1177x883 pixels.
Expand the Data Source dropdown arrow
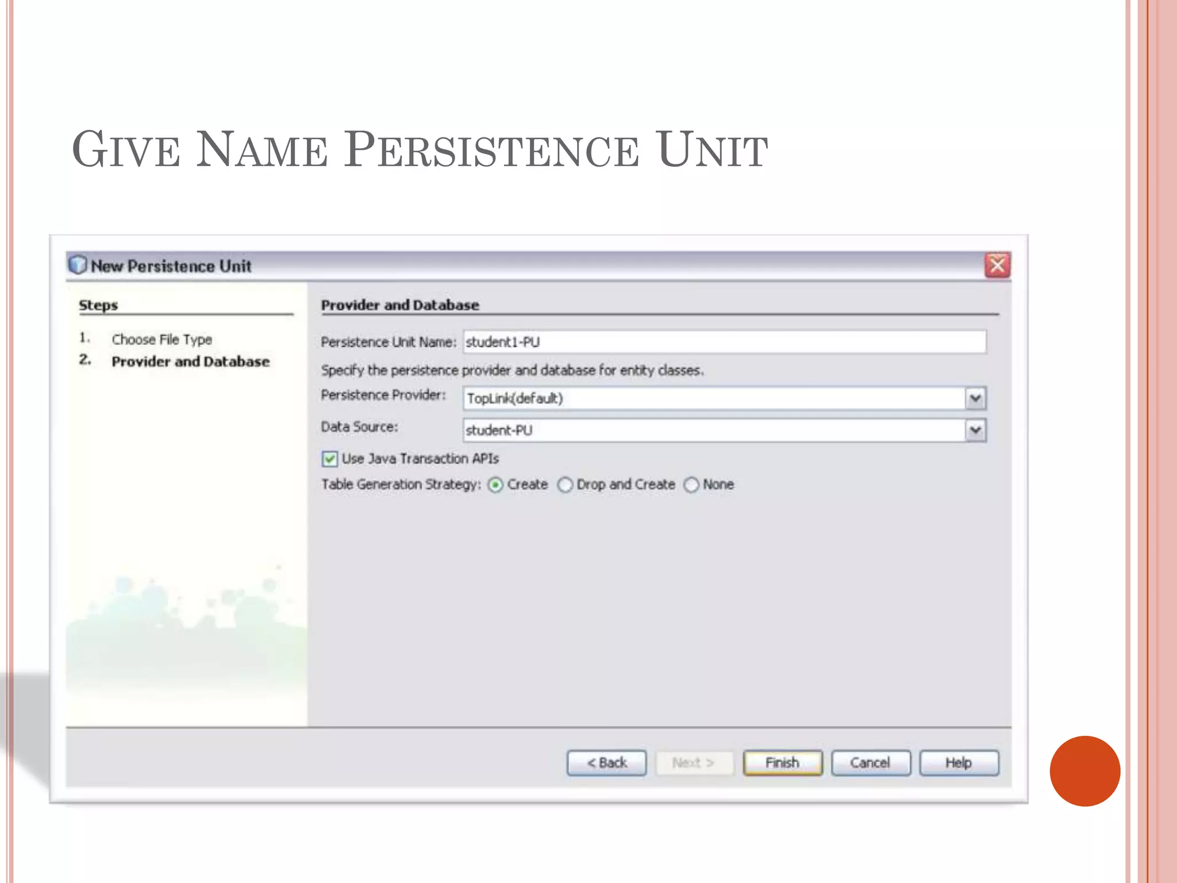tap(975, 430)
